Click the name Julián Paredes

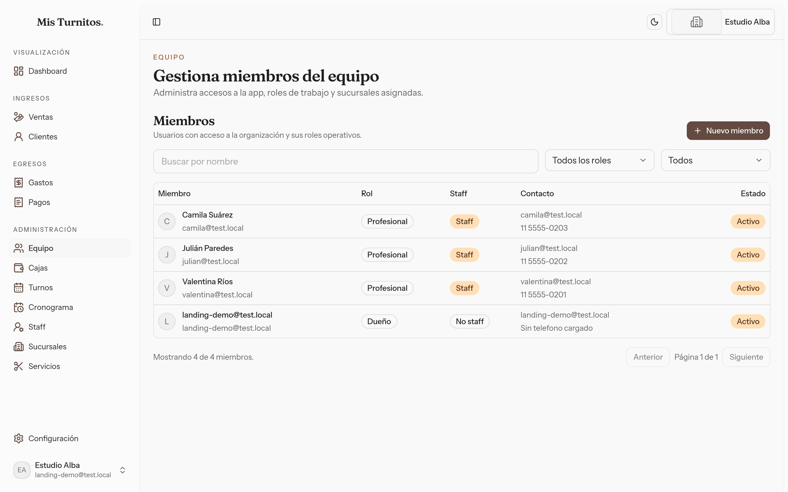point(208,248)
